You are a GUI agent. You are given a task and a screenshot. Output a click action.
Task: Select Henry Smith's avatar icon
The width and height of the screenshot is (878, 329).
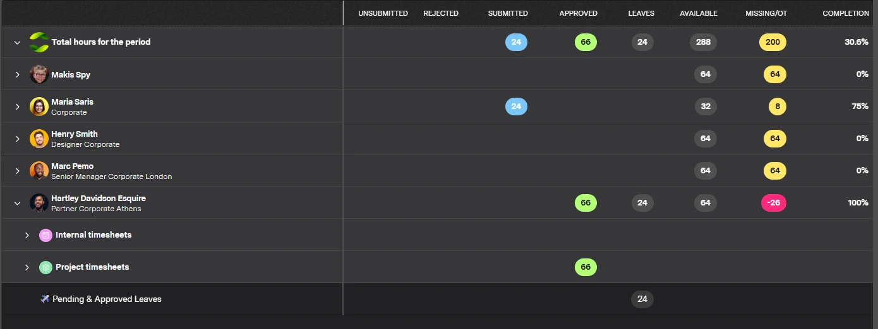tap(39, 139)
